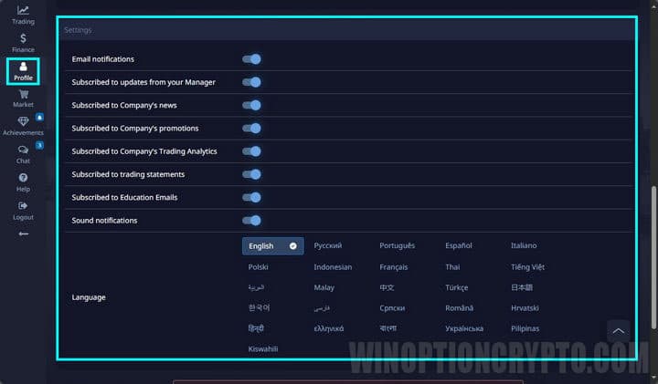The width and height of the screenshot is (658, 384).
Task: Choose Српски language
Action: [x=392, y=308]
